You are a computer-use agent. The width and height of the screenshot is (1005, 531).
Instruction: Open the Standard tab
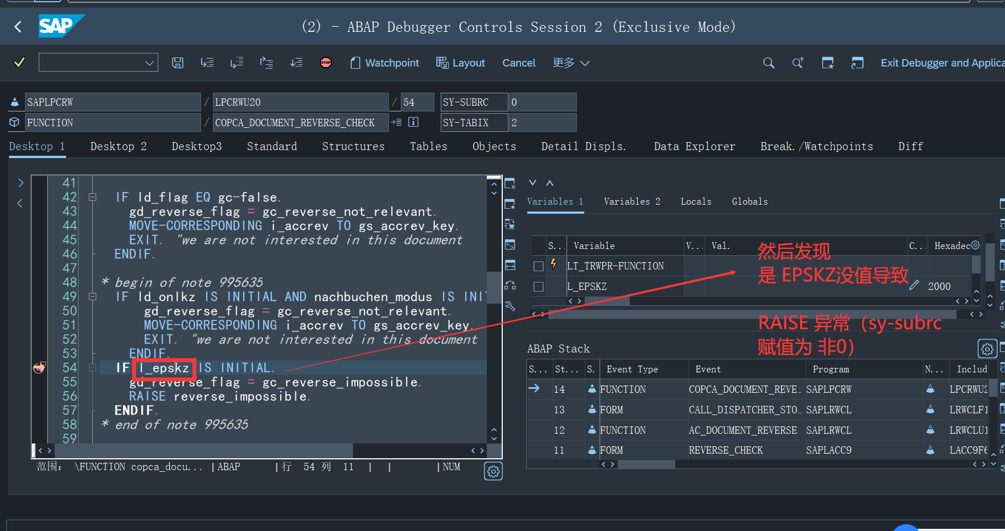pos(272,147)
